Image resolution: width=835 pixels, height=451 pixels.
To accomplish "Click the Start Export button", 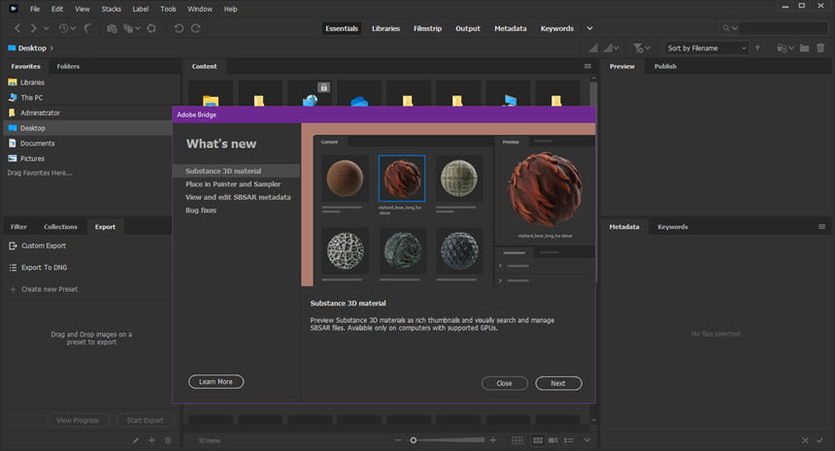I will 145,420.
